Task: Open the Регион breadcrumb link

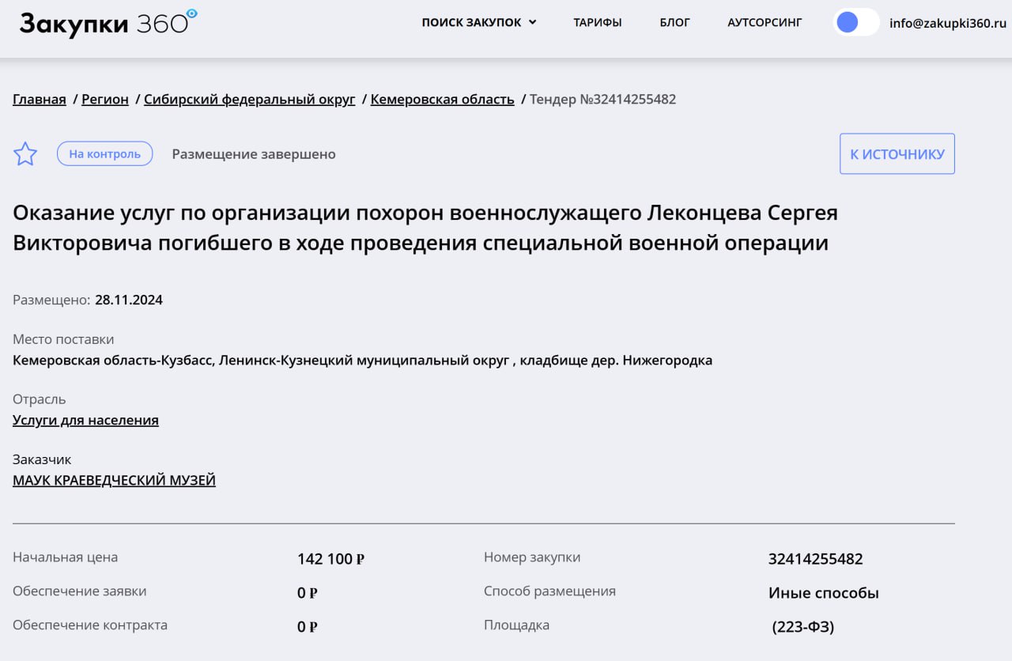Action: click(105, 100)
